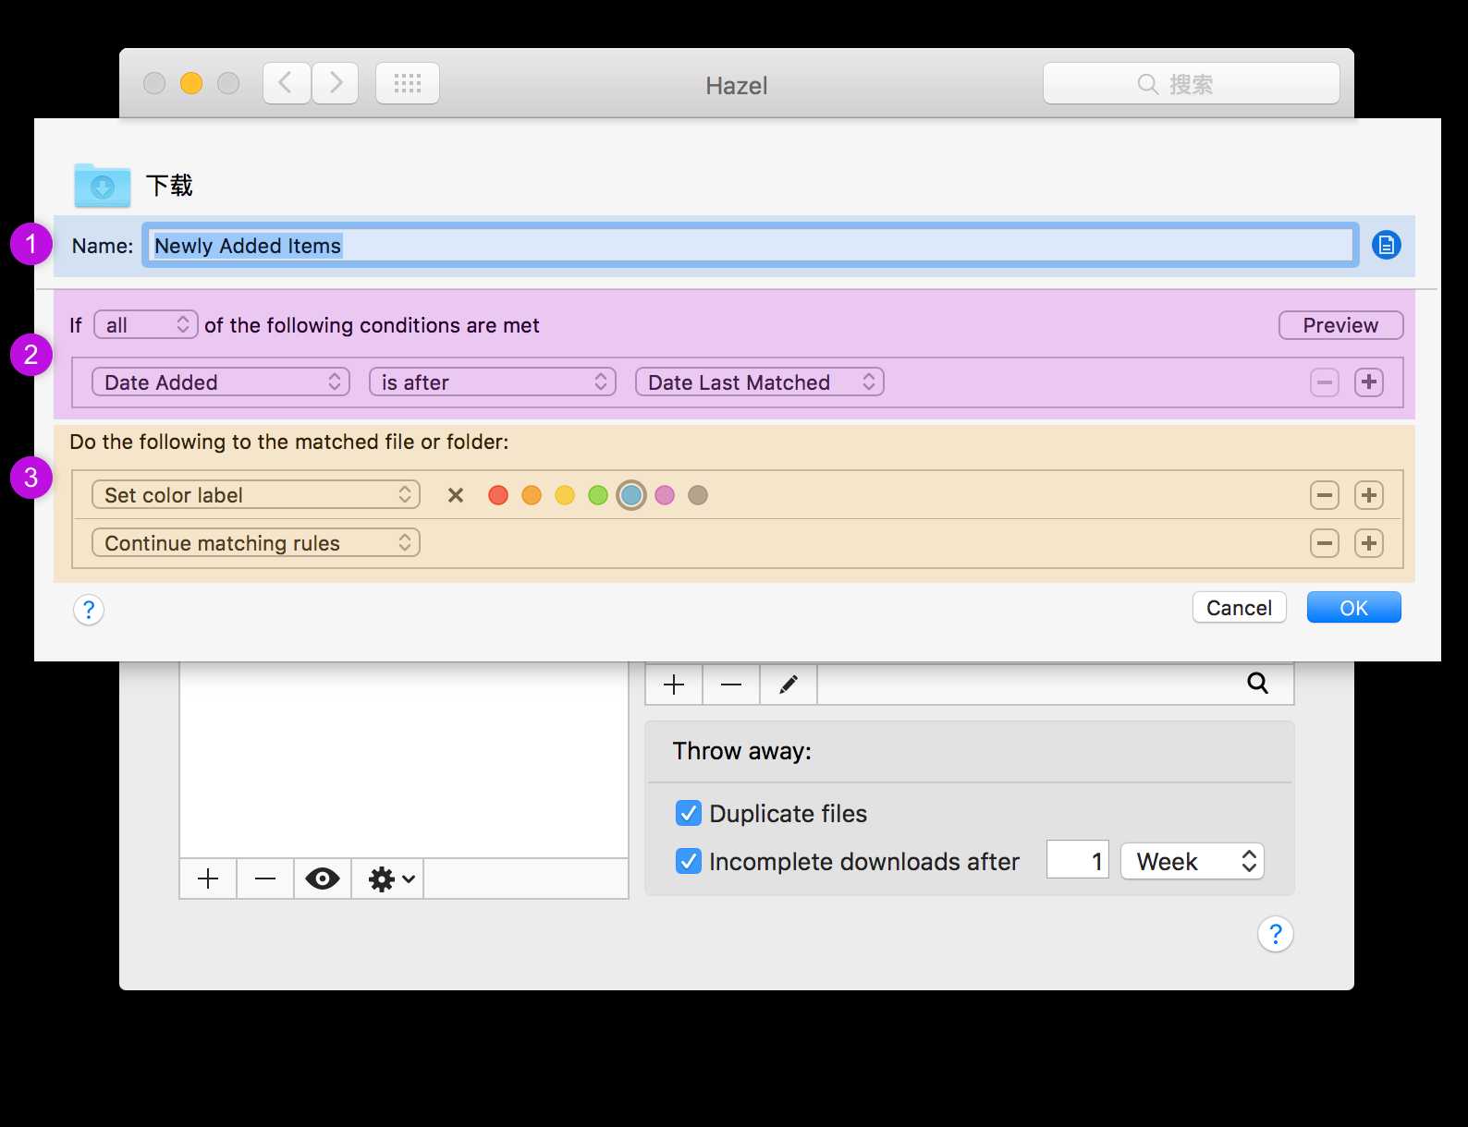Add a condition after Date Added row
This screenshot has width=1468, height=1127.
1369,382
